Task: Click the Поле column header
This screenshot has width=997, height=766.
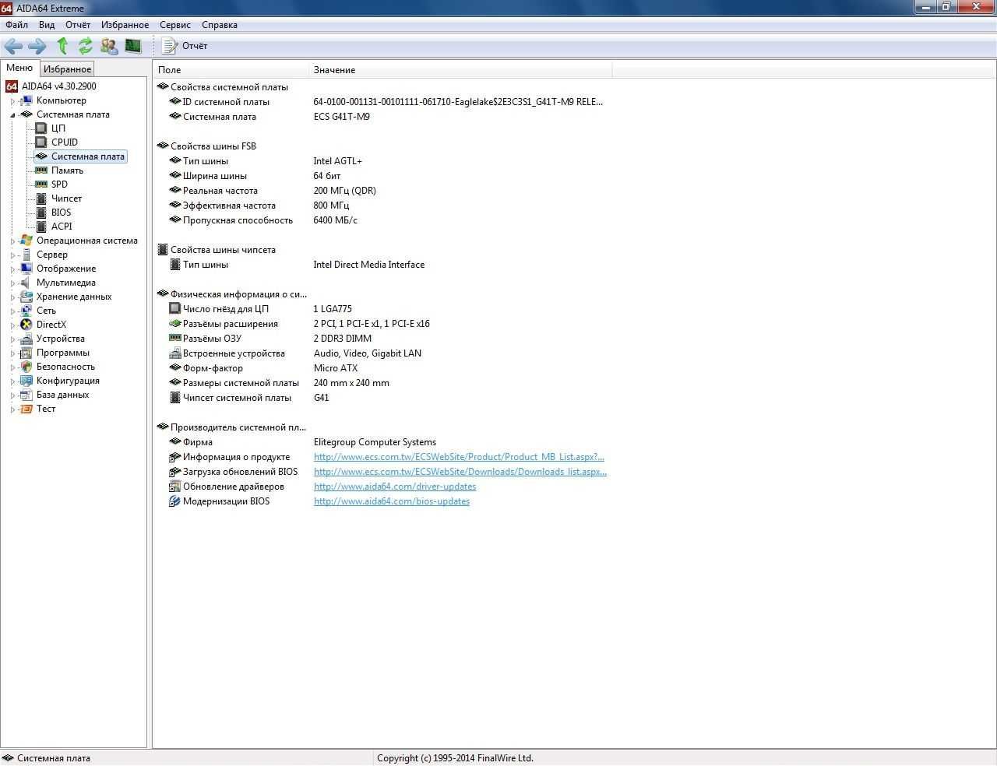Action: (231, 70)
